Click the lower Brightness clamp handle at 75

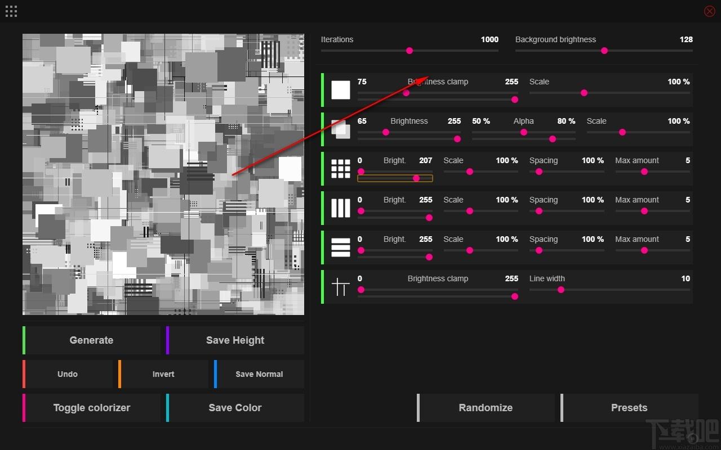pos(406,93)
